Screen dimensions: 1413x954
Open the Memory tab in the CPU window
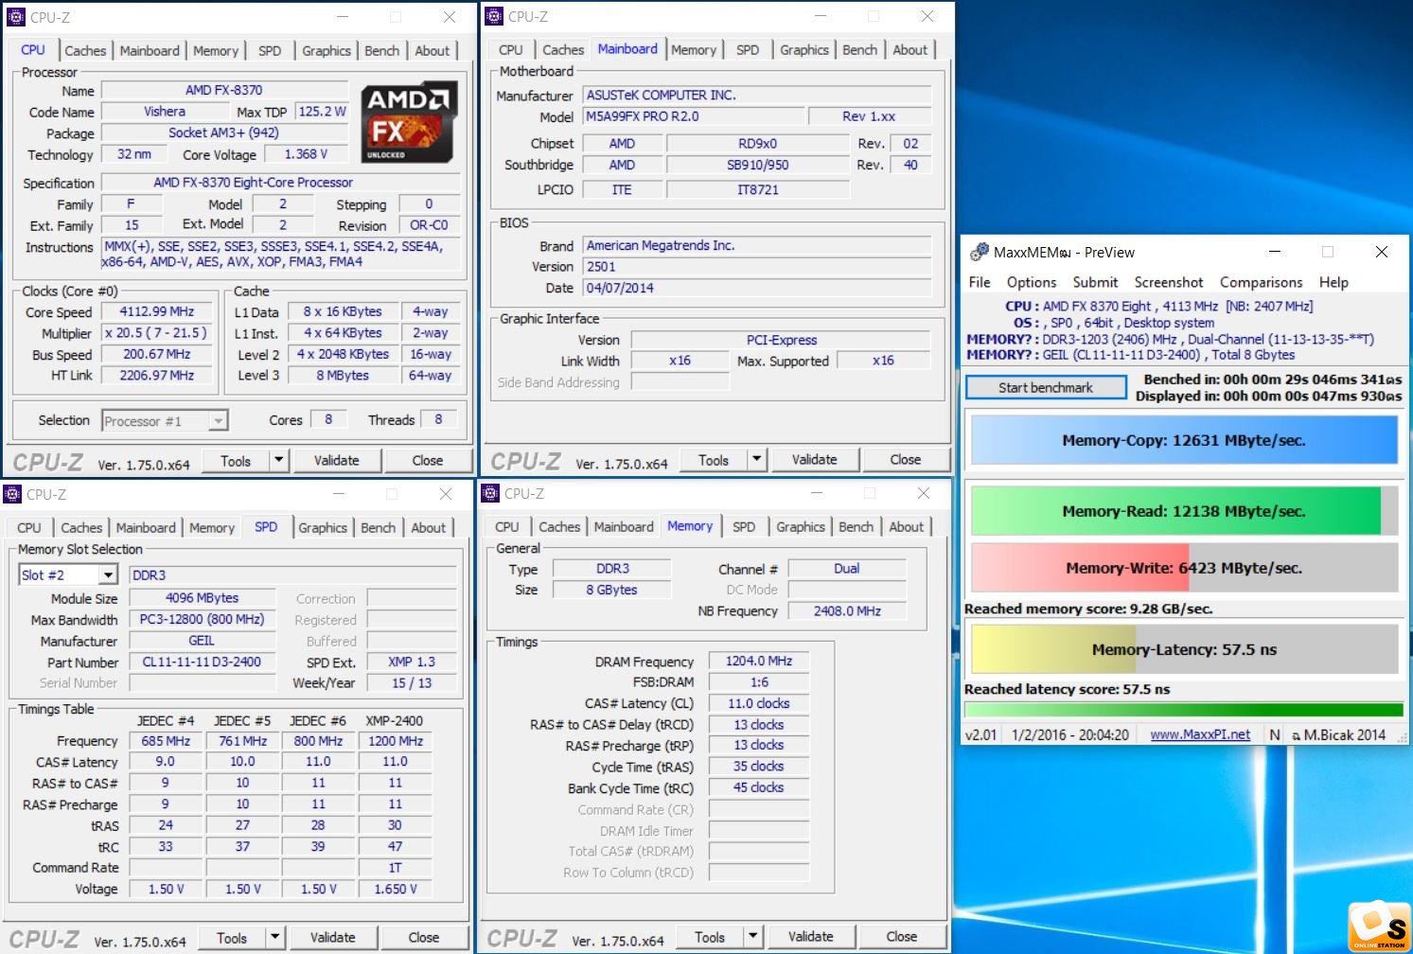coord(216,51)
